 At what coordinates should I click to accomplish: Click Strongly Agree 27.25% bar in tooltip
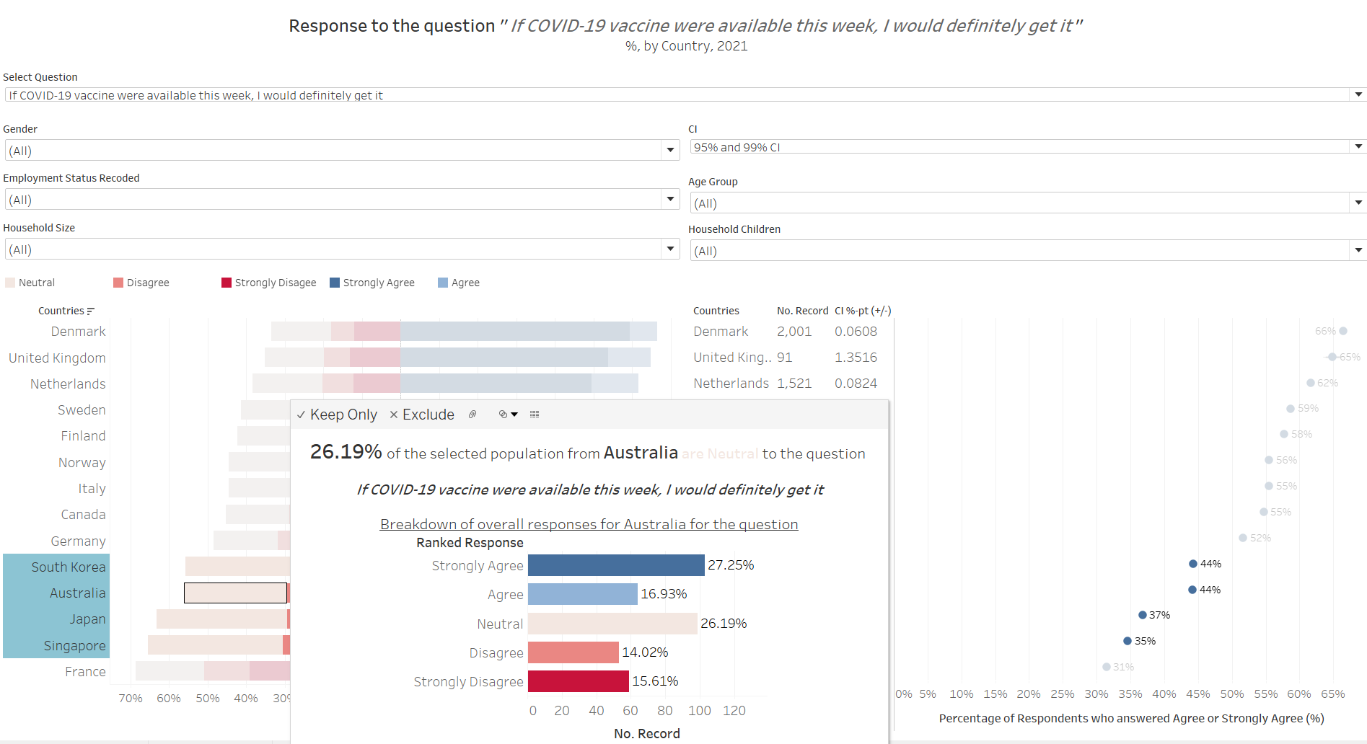pyautogui.click(x=616, y=565)
